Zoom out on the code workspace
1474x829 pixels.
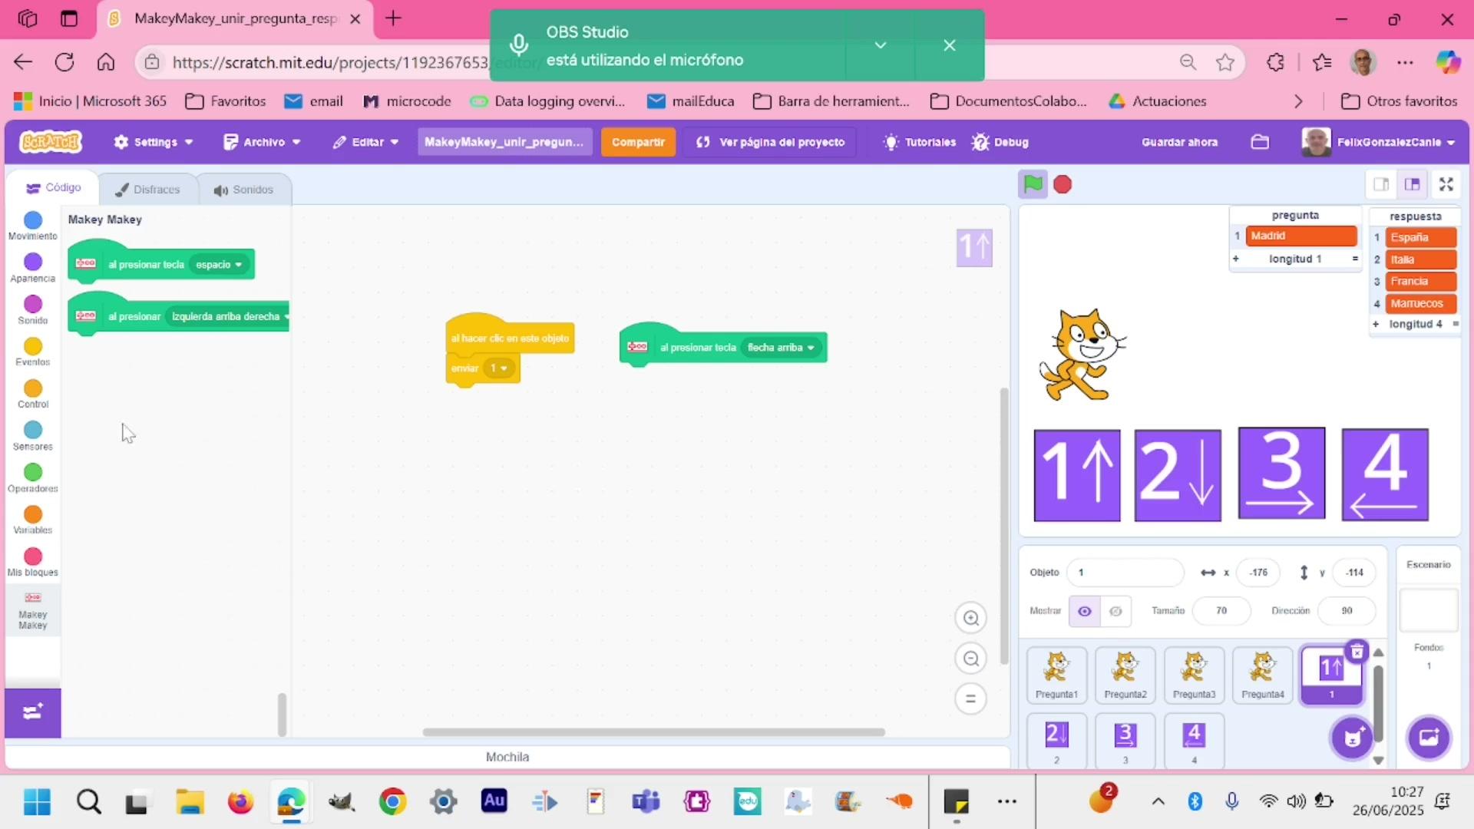pyautogui.click(x=970, y=659)
